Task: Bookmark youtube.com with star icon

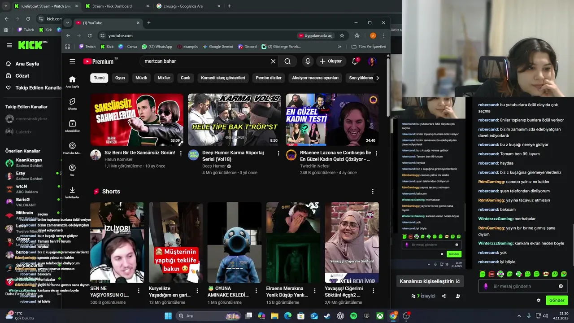Action: pyautogui.click(x=342, y=35)
